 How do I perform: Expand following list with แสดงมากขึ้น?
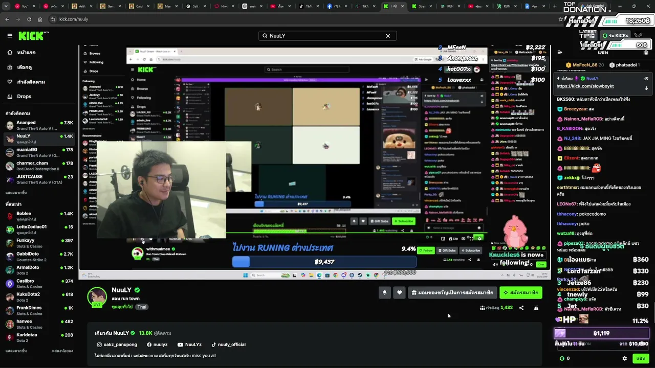(x=16, y=193)
